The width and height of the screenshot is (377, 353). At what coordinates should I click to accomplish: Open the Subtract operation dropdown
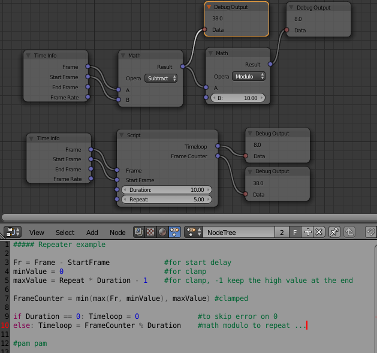tap(161, 79)
